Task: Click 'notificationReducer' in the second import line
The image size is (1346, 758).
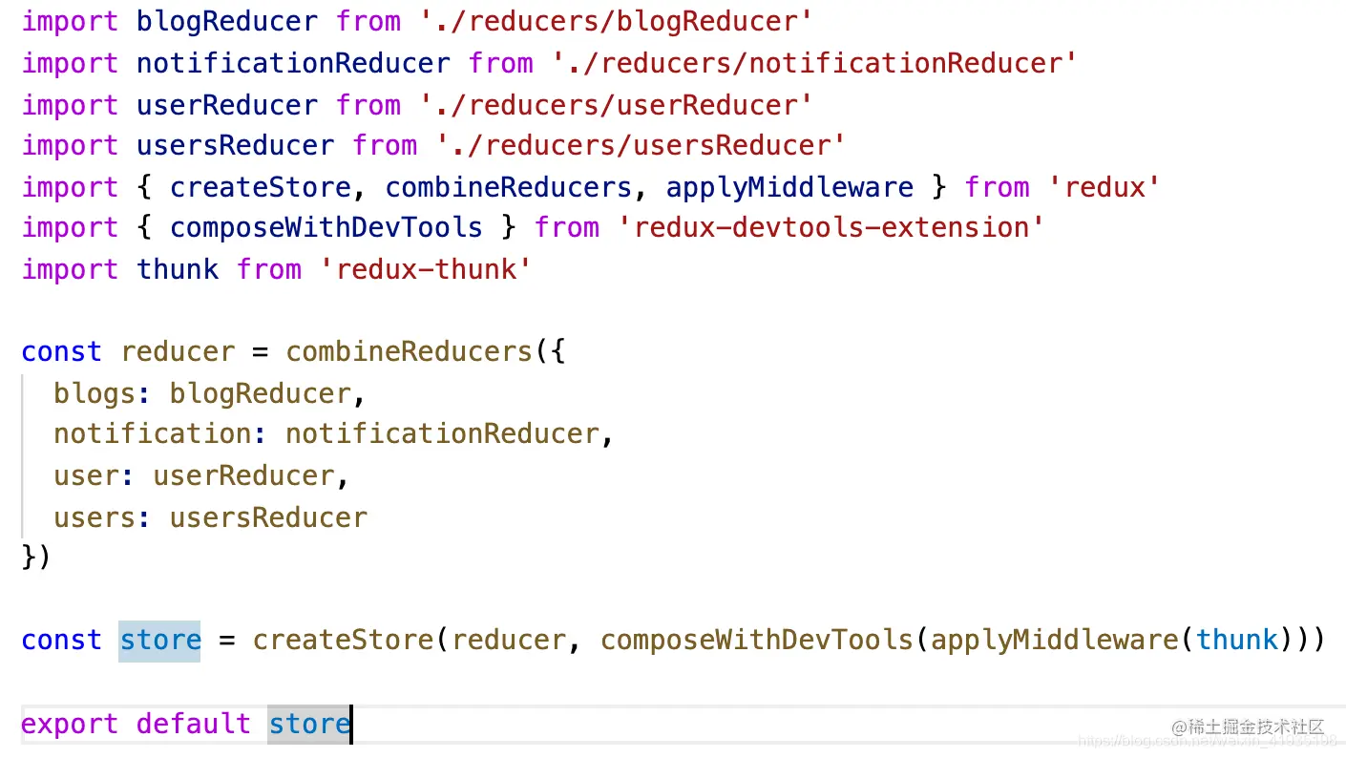Action: [293, 64]
